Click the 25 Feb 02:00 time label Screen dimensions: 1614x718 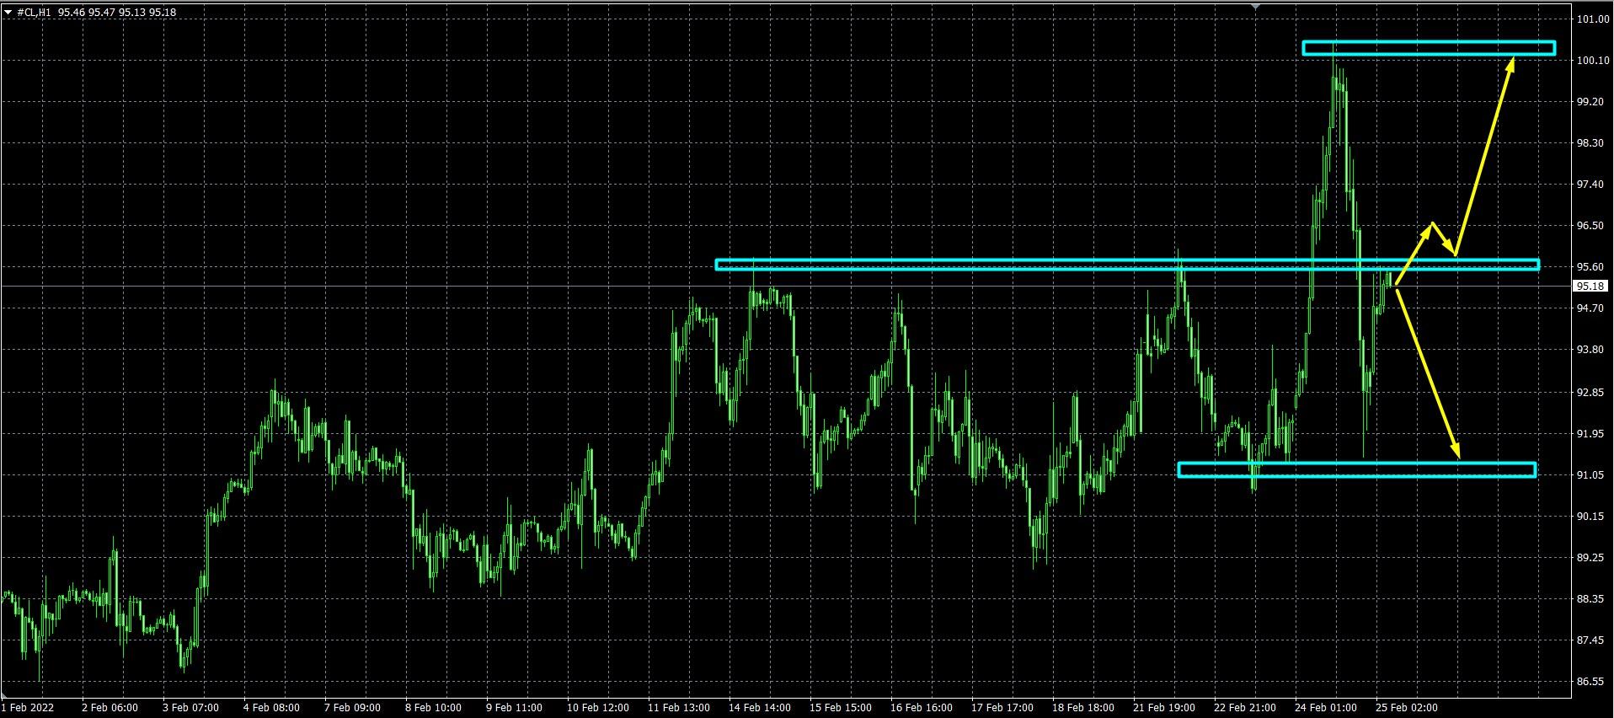tap(1407, 708)
